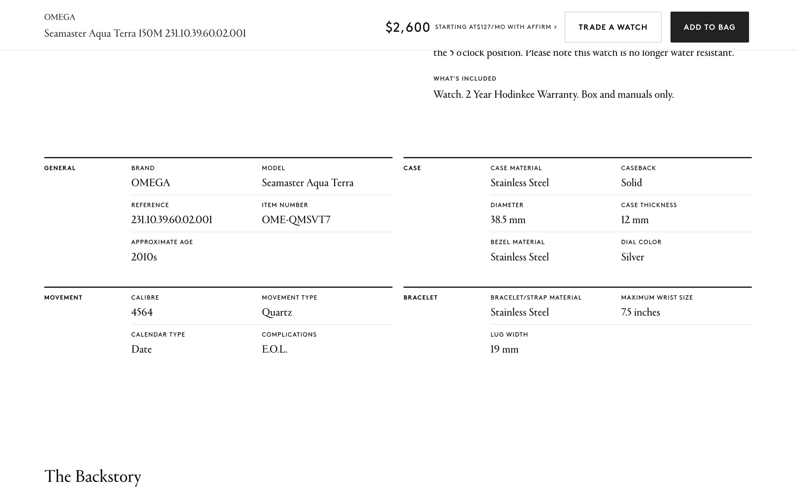The image size is (796, 497).
Task: Click the chevron arrow after Affirm text
Action: click(556, 27)
